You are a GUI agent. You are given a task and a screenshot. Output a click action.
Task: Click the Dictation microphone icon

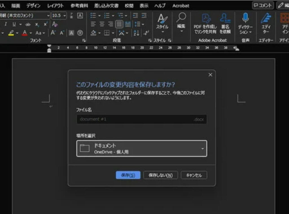(245, 18)
